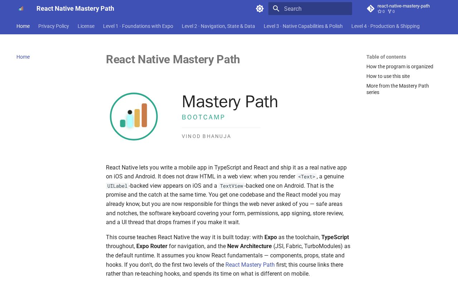Image resolution: width=458 pixels, height=286 pixels.
Task: Click the site logo icon in header
Action: [x=21, y=9]
